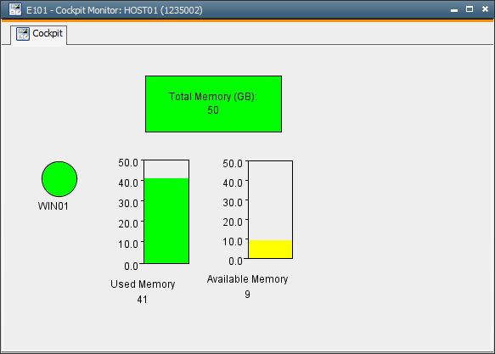
Task: Click the Total Memory (GB) green panel
Action: coord(213,104)
